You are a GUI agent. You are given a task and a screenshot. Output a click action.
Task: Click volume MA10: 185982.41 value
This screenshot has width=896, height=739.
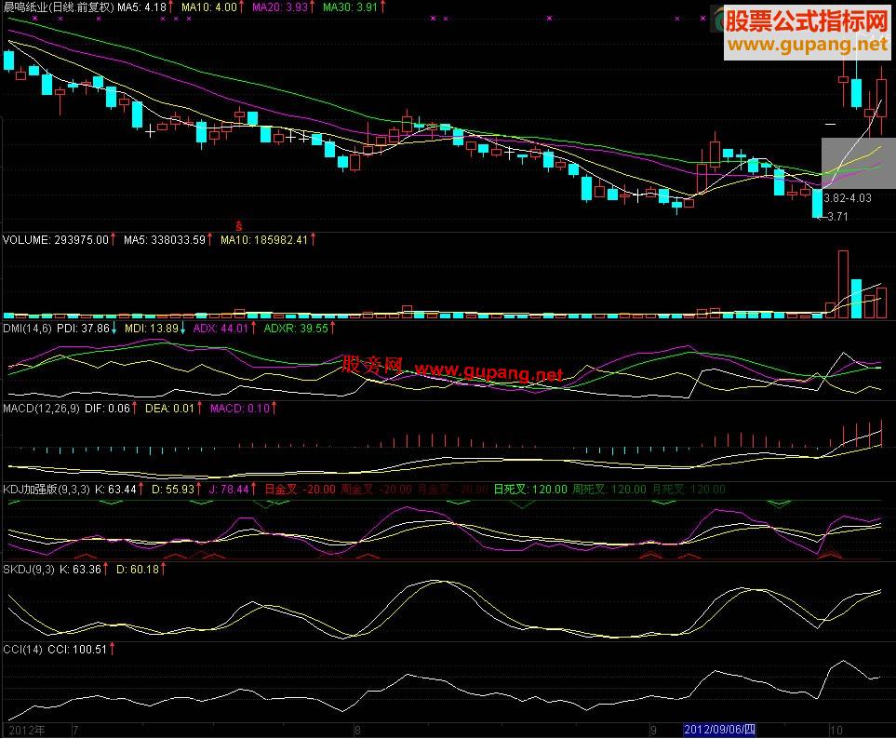[x=264, y=240]
